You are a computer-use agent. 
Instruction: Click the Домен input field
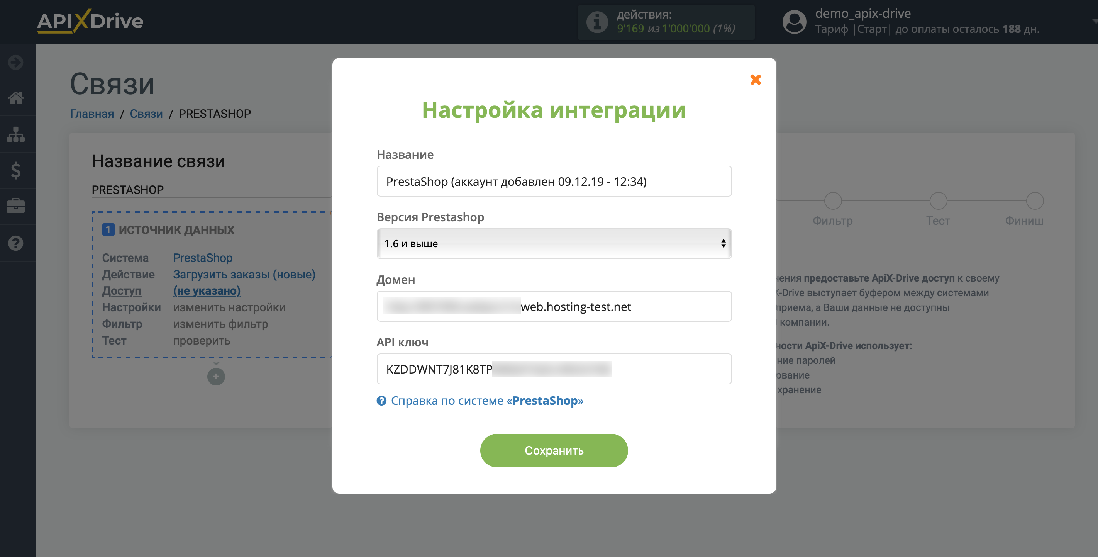[x=554, y=306]
